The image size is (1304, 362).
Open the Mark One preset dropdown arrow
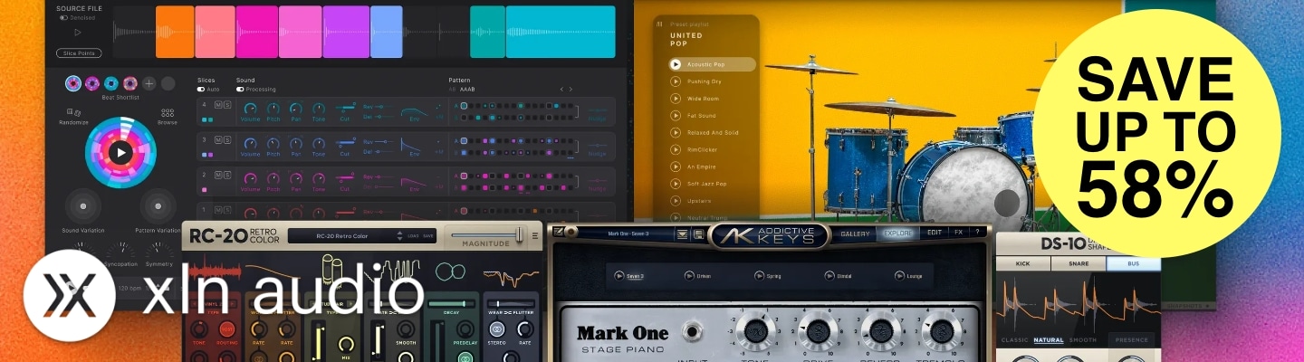tap(682, 234)
